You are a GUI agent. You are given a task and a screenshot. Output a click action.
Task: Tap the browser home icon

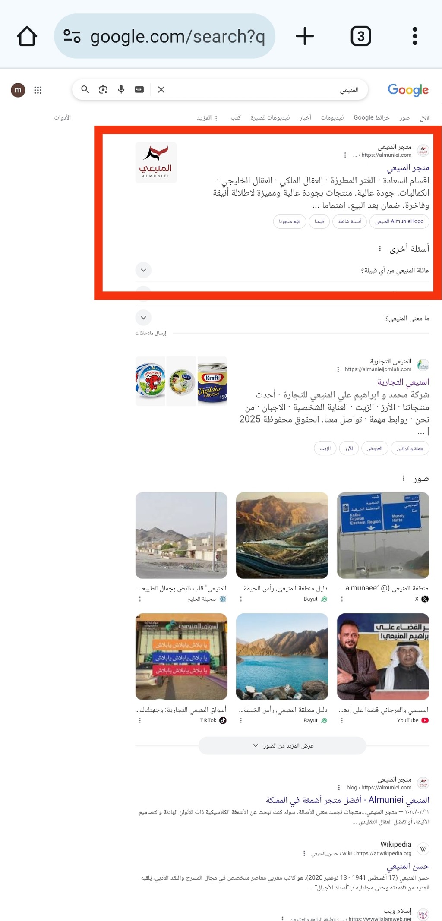[27, 36]
